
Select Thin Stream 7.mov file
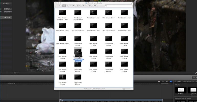109,27
